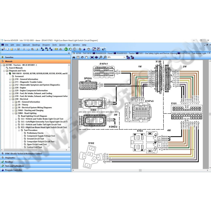Image resolution: width=211 pixels, height=211 pixels.
Task: Select the hand Pan tool
Action: coord(87,58)
